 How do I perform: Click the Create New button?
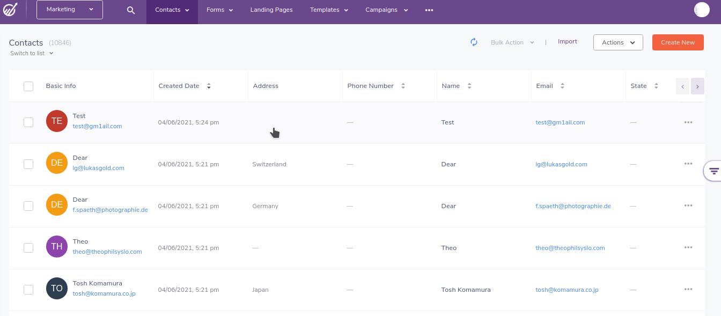(x=678, y=42)
